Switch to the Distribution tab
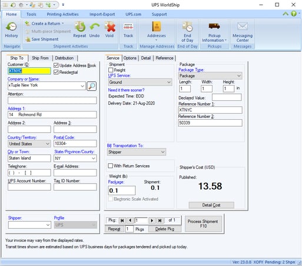The image size is (302, 266). (x=64, y=58)
